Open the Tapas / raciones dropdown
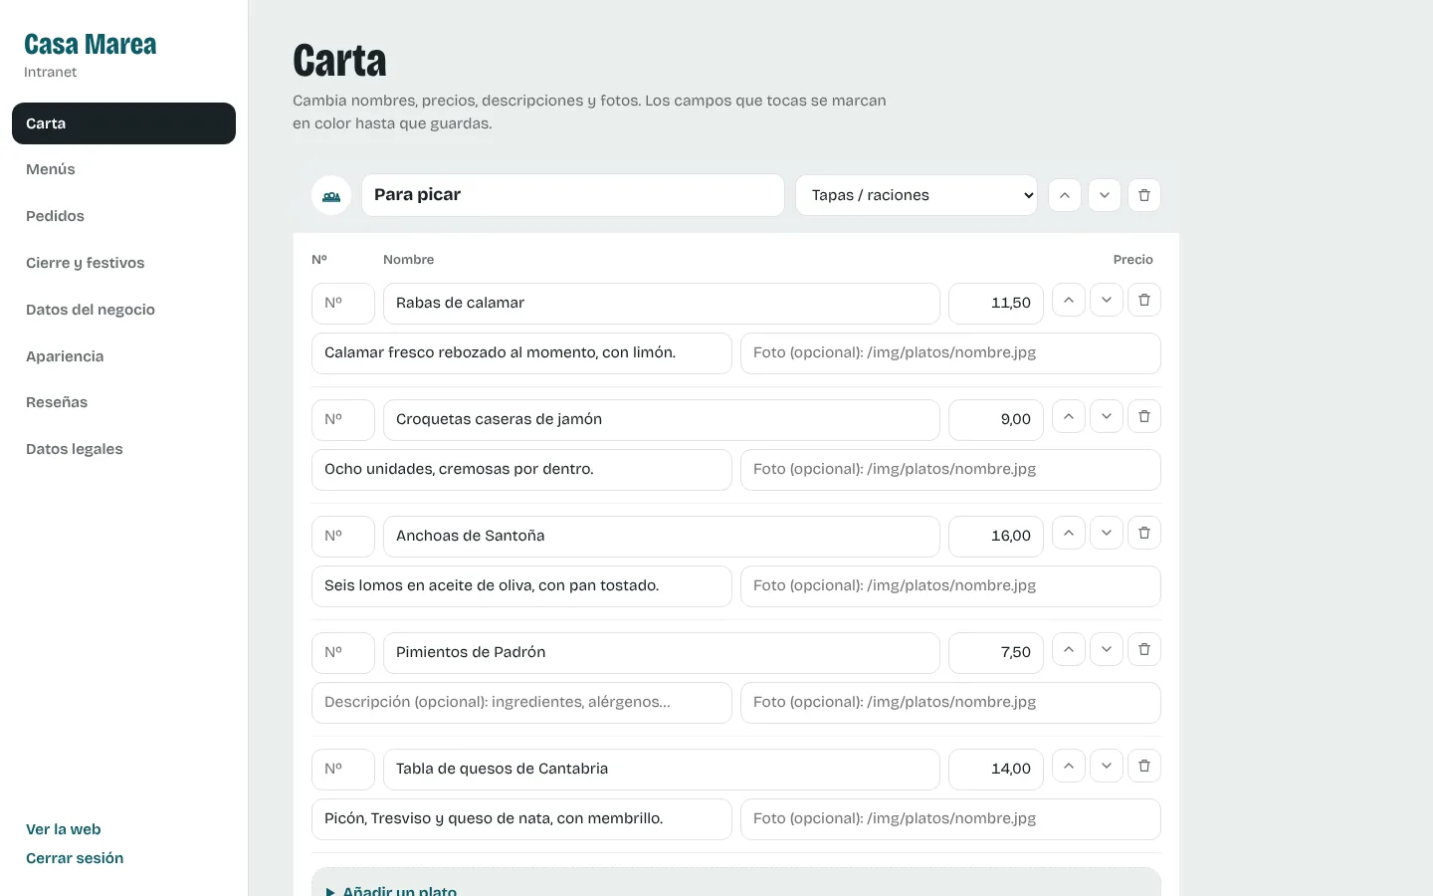Image resolution: width=1433 pixels, height=896 pixels. (917, 195)
